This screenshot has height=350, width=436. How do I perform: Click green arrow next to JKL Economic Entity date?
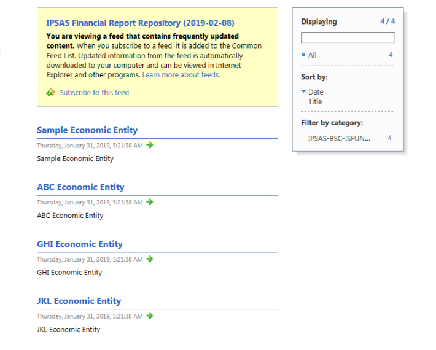[150, 316]
